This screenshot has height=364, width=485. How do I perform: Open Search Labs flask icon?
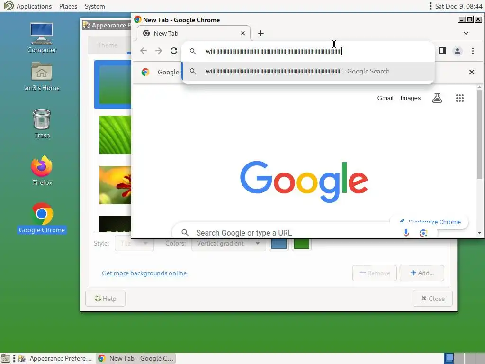tap(437, 98)
